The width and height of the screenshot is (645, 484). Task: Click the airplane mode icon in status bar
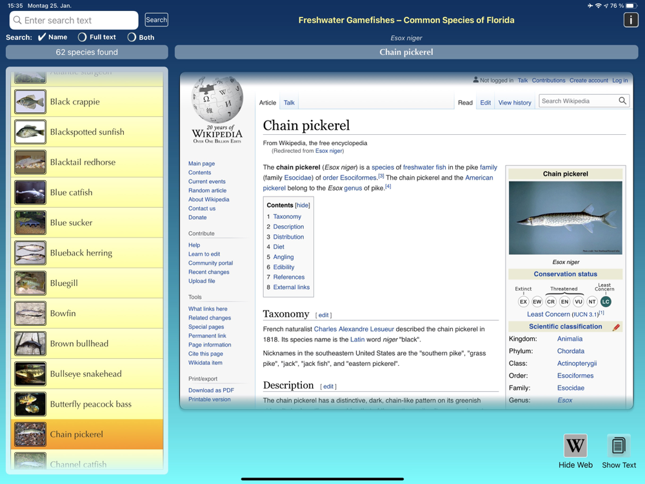pyautogui.click(x=590, y=6)
